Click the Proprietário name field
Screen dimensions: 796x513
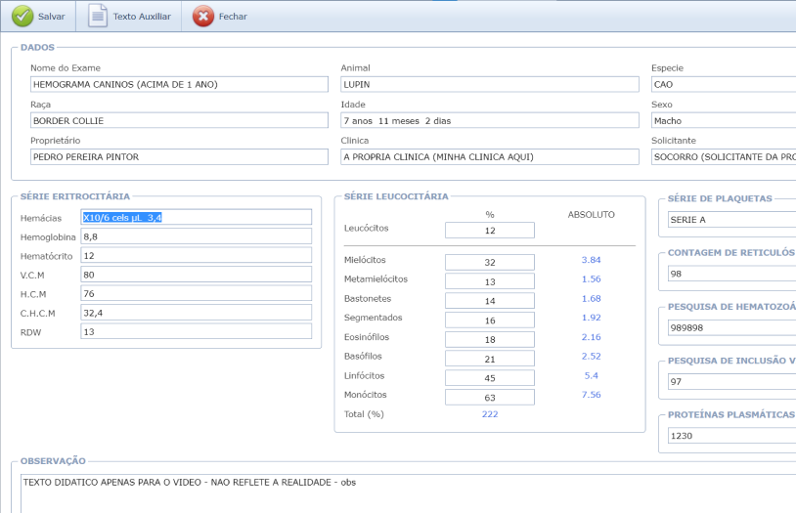click(x=179, y=156)
